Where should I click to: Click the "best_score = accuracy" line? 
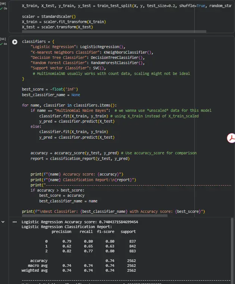[x=62, y=196]
